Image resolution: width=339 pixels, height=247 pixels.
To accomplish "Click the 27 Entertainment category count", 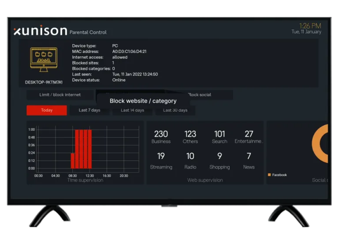I will click(x=249, y=137).
